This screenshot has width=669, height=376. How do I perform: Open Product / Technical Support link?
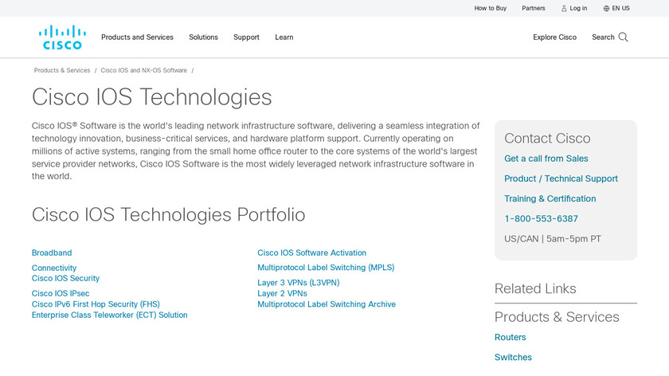(x=561, y=178)
